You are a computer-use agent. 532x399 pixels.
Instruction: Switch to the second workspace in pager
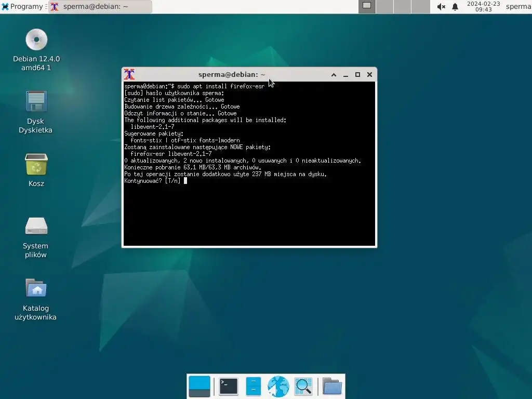[x=385, y=6]
